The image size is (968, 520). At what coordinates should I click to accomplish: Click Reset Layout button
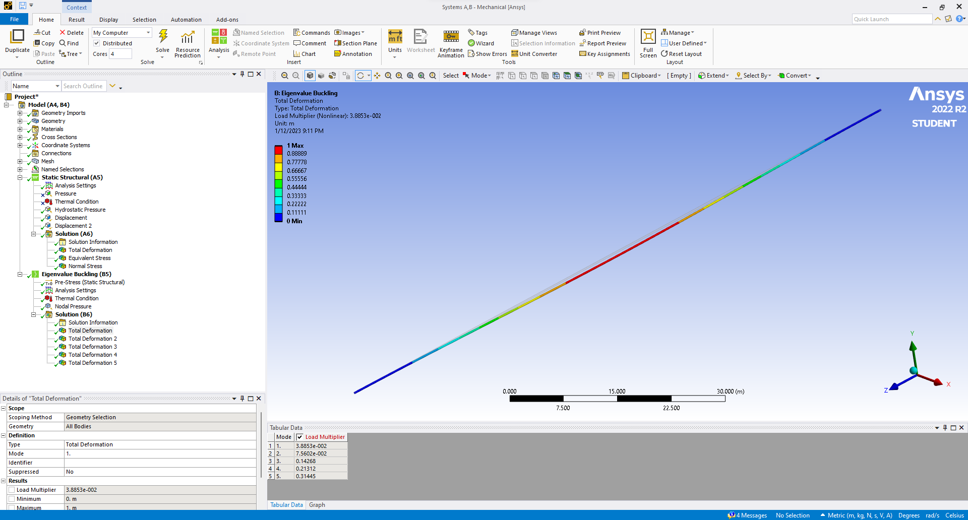click(x=681, y=54)
